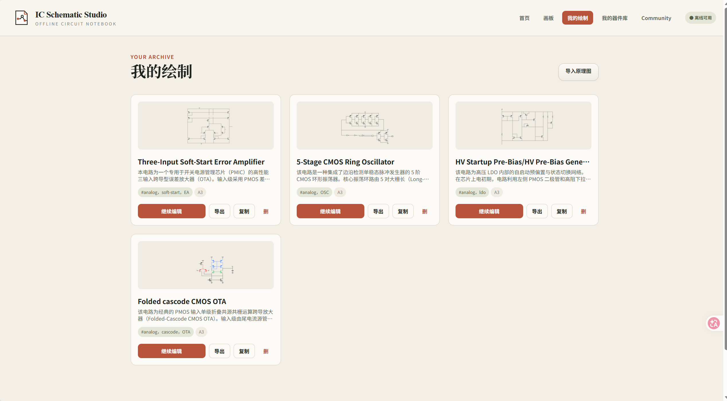Delete the Folded cascode CMOS OTA card
Image resolution: width=727 pixels, height=401 pixels.
pyautogui.click(x=266, y=351)
